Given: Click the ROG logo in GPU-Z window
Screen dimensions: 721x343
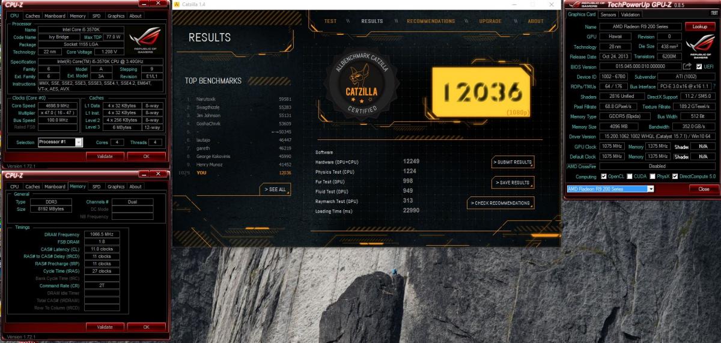Looking at the screenshot, I should pyautogui.click(x=699, y=47).
